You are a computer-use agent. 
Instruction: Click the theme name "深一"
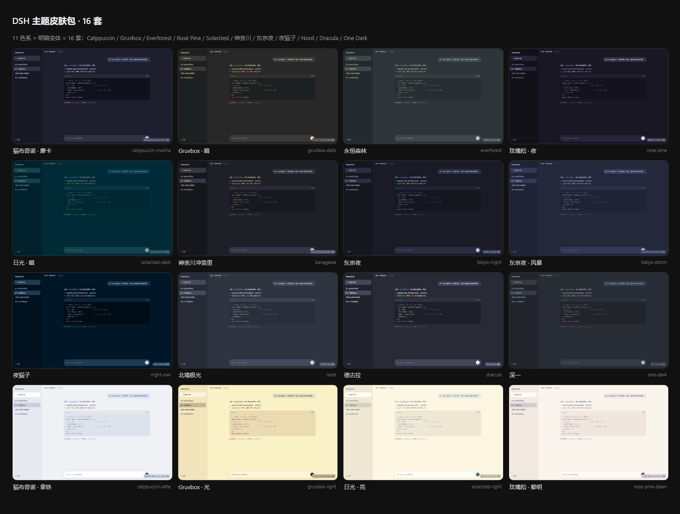515,375
